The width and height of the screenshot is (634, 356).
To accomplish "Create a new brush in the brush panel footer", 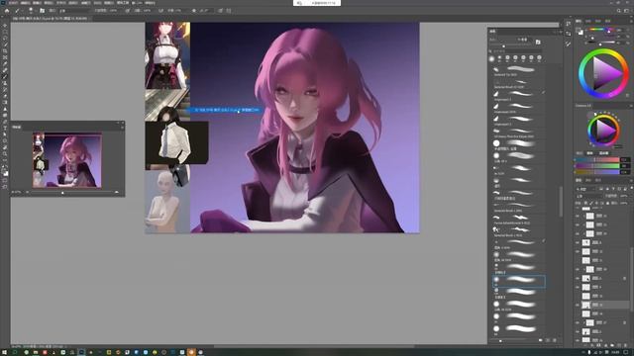I will 548,340.
